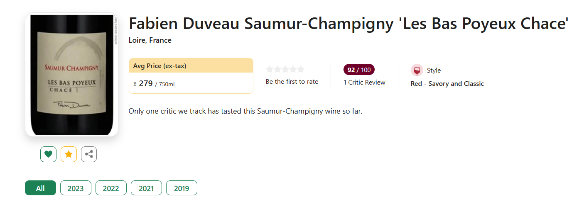
Task: Click the Fabien Duveau wine title
Action: coord(348,24)
